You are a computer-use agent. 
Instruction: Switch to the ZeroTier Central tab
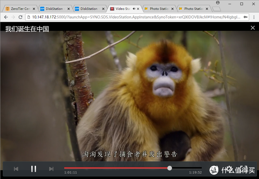point(19,9)
